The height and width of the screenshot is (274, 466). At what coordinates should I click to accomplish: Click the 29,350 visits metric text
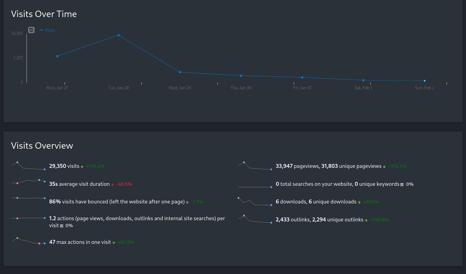(x=64, y=166)
